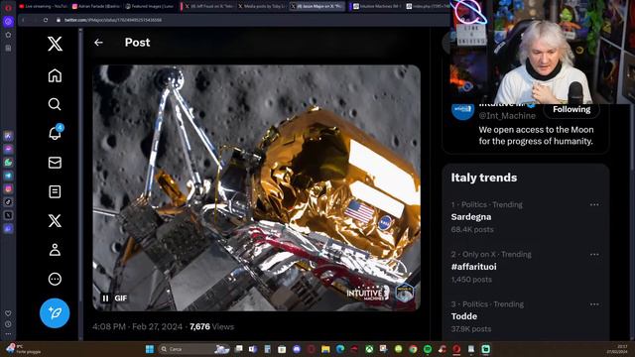Open the @Int_Machine profile handle
Screen dimensions: 635x357
[507, 116]
